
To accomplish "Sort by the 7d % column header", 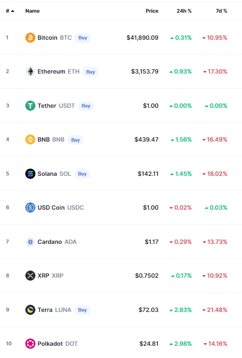I will click(x=221, y=11).
